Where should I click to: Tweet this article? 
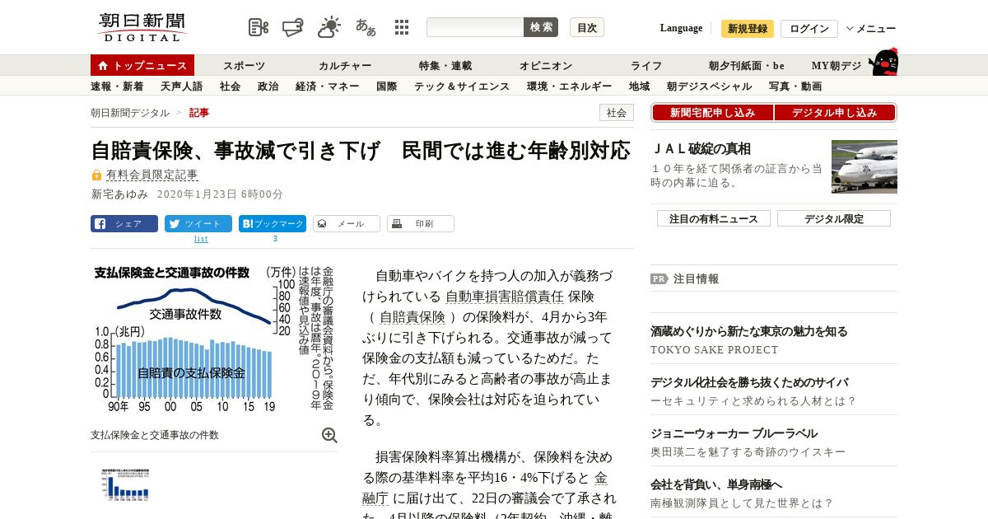click(x=198, y=223)
